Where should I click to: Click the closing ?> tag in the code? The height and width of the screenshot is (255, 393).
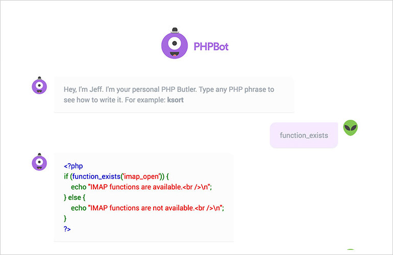67,229
